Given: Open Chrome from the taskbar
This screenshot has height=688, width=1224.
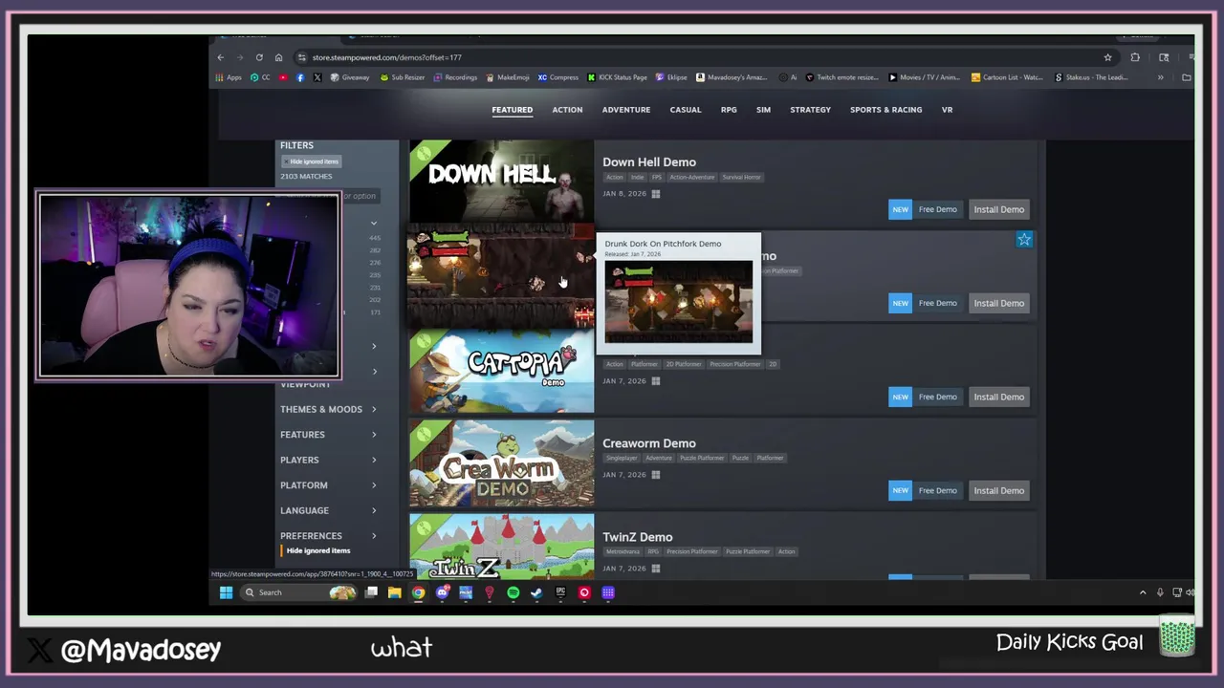Looking at the screenshot, I should (418, 592).
